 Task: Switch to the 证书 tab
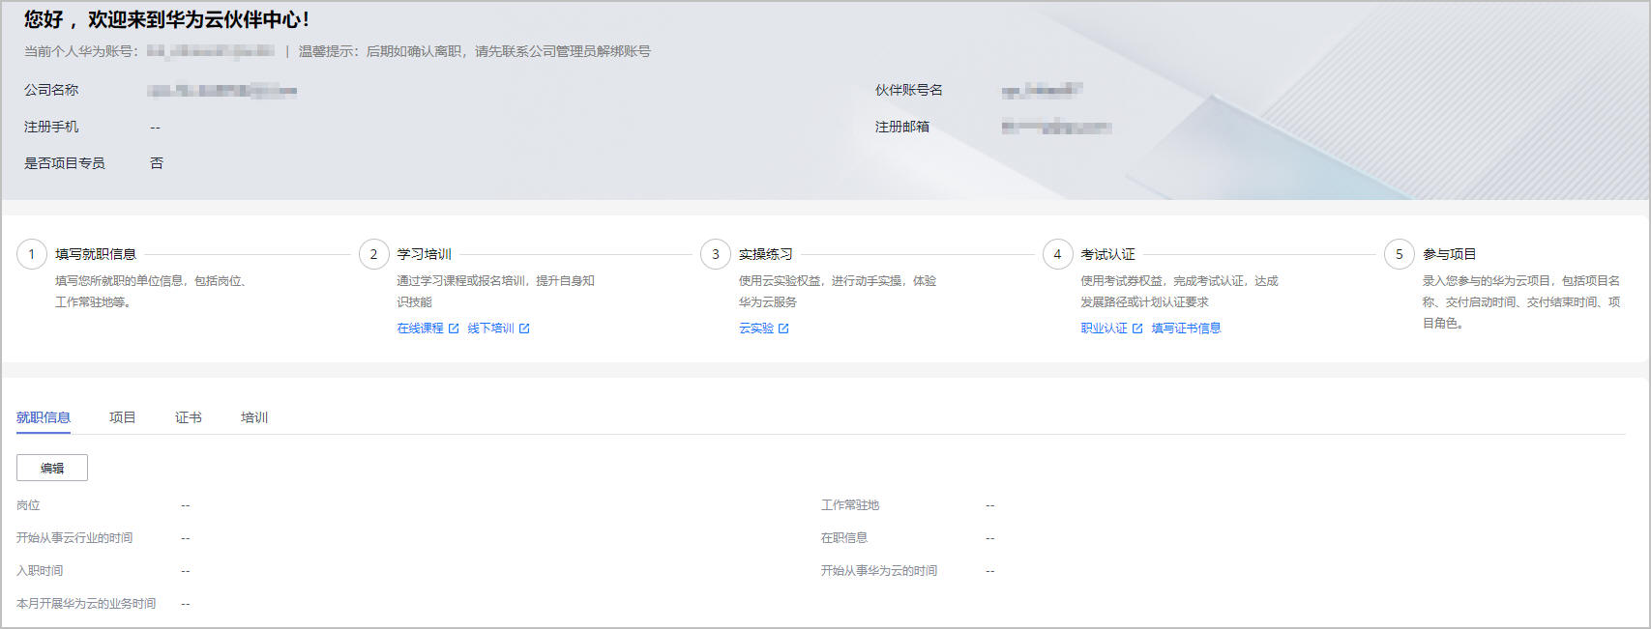pyautogui.click(x=188, y=417)
